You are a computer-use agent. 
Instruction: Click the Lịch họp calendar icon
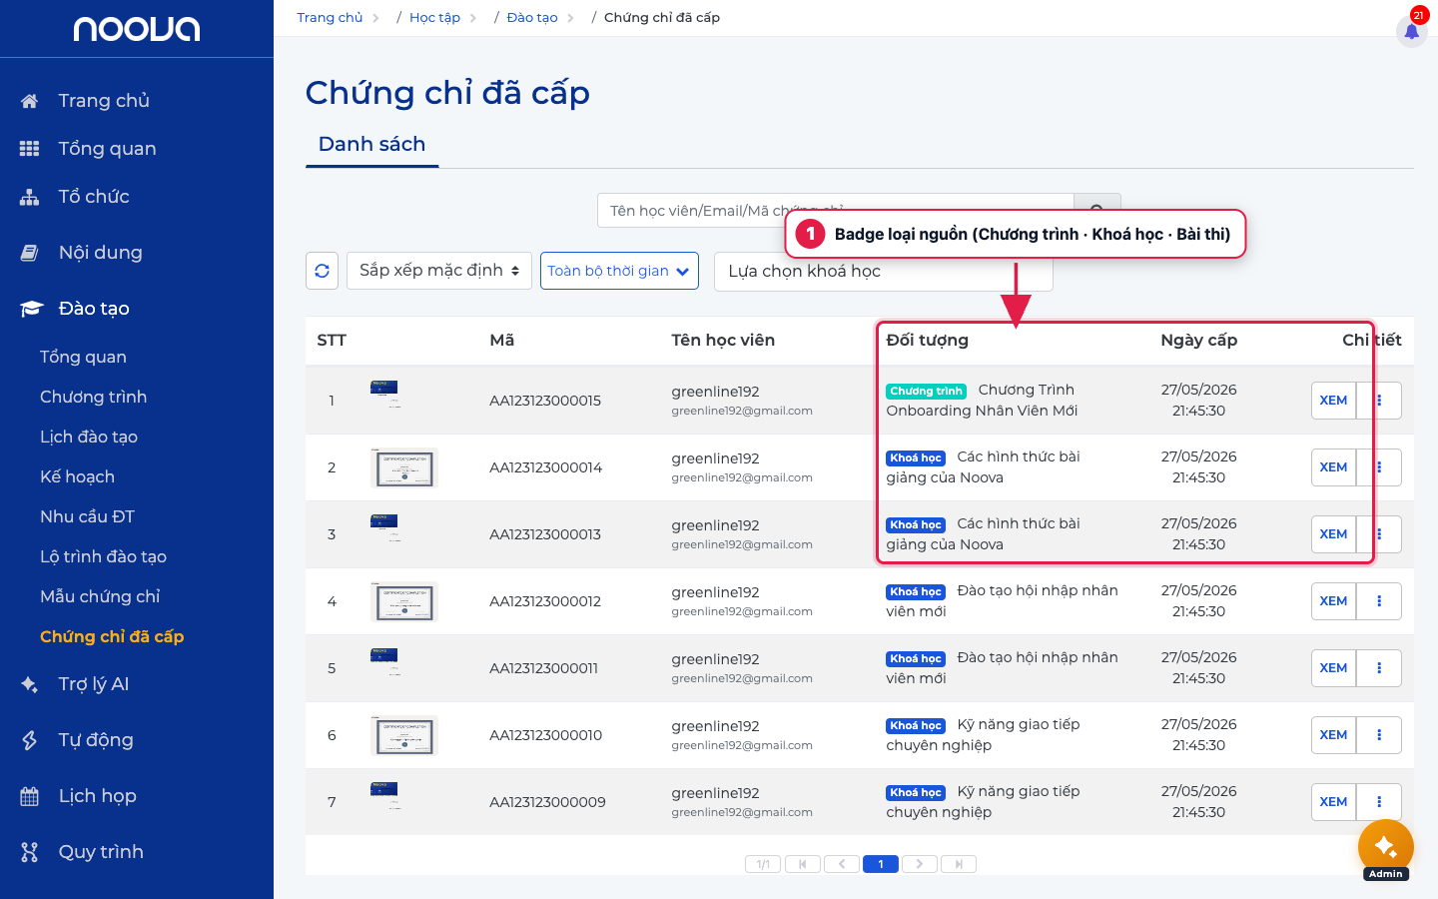tap(30, 796)
